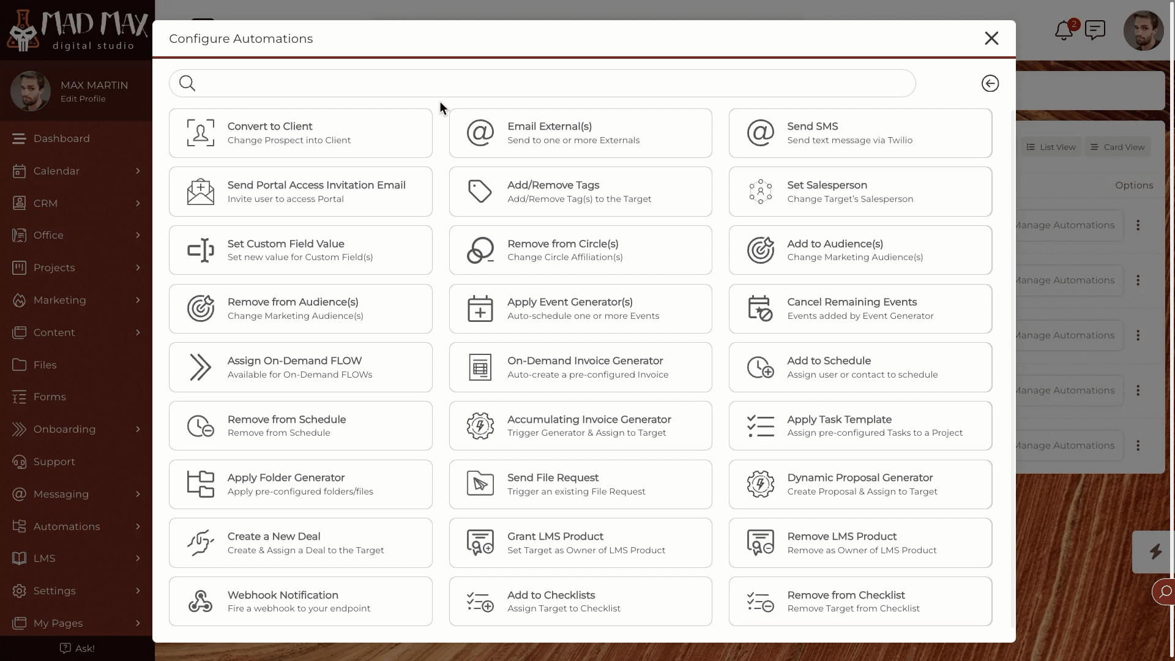
Task: Select the Add/Remove Tags icon
Action: [x=480, y=192]
